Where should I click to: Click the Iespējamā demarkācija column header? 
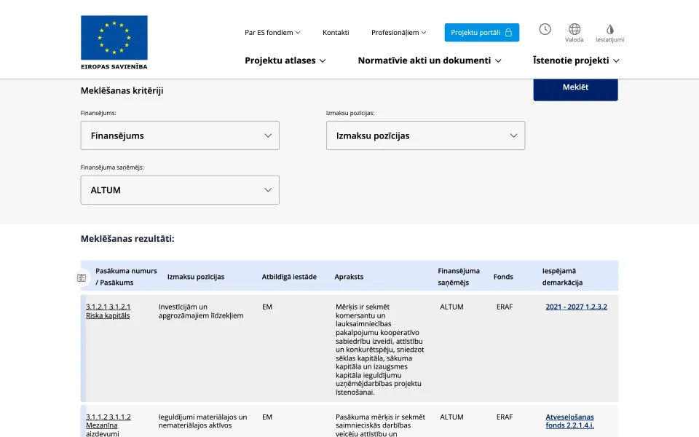pos(562,277)
